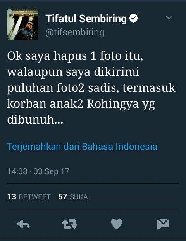Click Terjemahkan dari Bahasa Indonesia link
This screenshot has width=186, height=241.
(82, 147)
